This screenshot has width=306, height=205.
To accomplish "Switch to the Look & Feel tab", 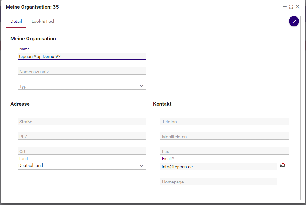I will (43, 22).
